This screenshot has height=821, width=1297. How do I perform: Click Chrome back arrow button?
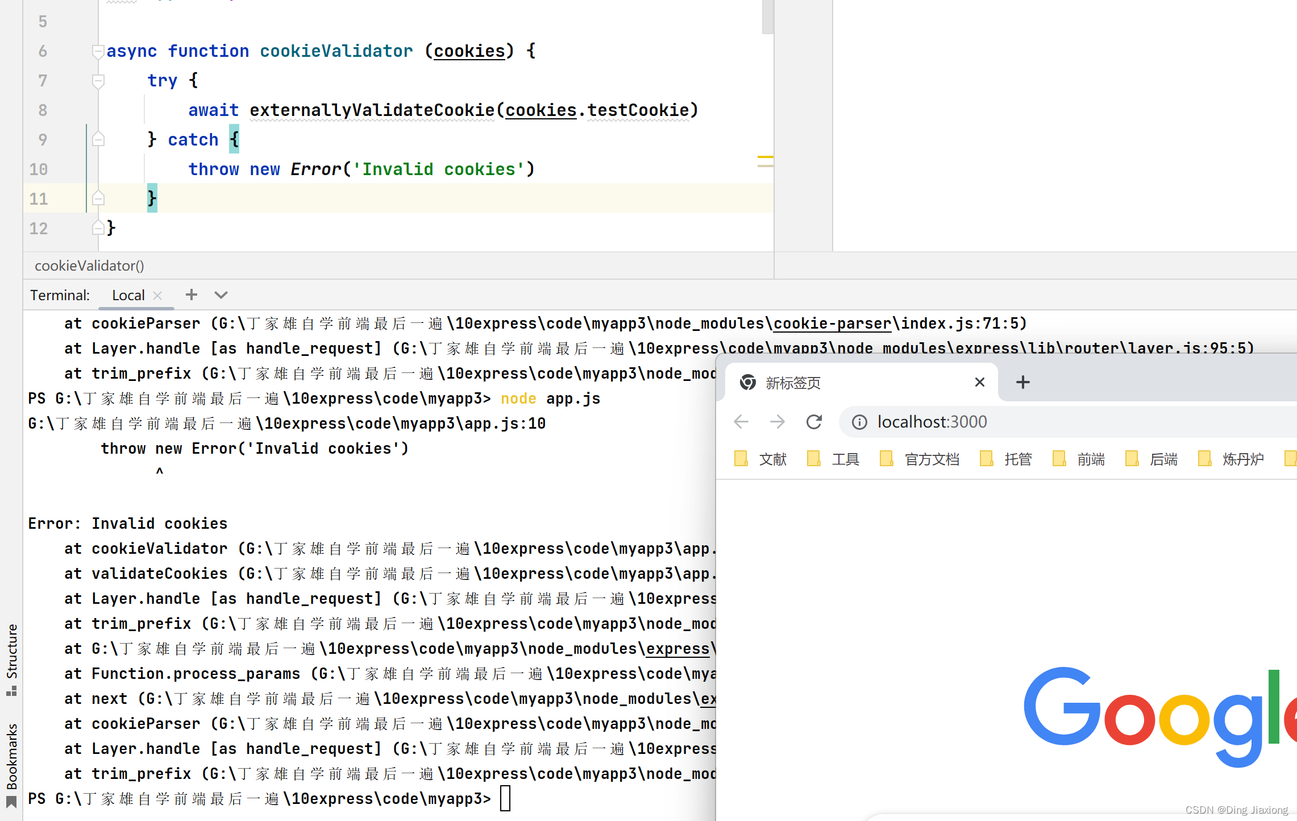click(741, 422)
